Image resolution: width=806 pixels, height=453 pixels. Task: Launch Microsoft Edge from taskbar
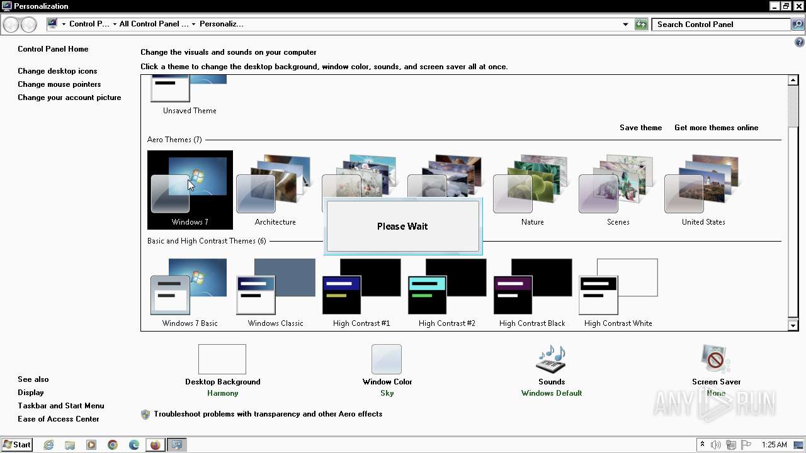pyautogui.click(x=134, y=445)
